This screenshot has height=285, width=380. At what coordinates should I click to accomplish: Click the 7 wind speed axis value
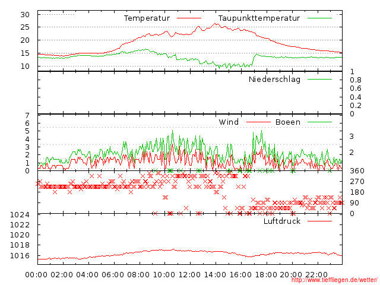tap(27, 116)
